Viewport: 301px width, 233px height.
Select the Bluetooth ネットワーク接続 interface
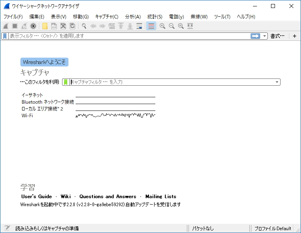tap(48, 102)
